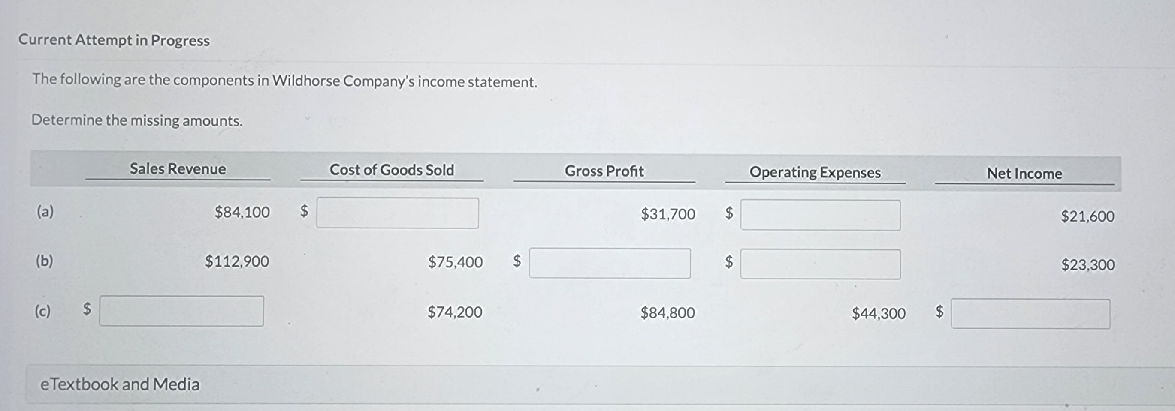Select the $75,400 Cost of Goods Sold value
The height and width of the screenshot is (411, 1175).
tap(456, 262)
